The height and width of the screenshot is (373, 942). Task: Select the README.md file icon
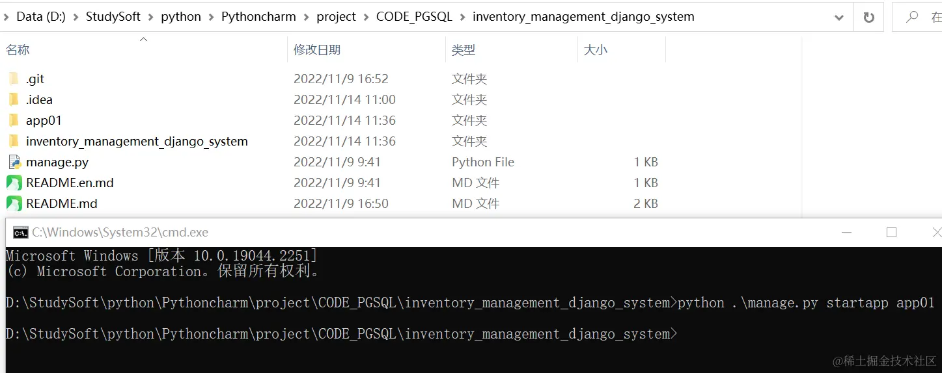14,203
